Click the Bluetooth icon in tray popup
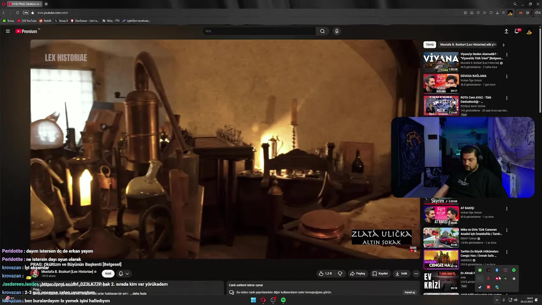Screen dimensions: 542x305 (x=497, y=270)
